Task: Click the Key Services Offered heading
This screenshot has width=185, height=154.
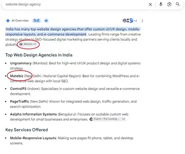Action: [26, 130]
